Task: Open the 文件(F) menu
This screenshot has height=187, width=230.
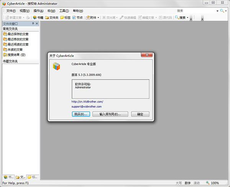Action: coord(11,11)
